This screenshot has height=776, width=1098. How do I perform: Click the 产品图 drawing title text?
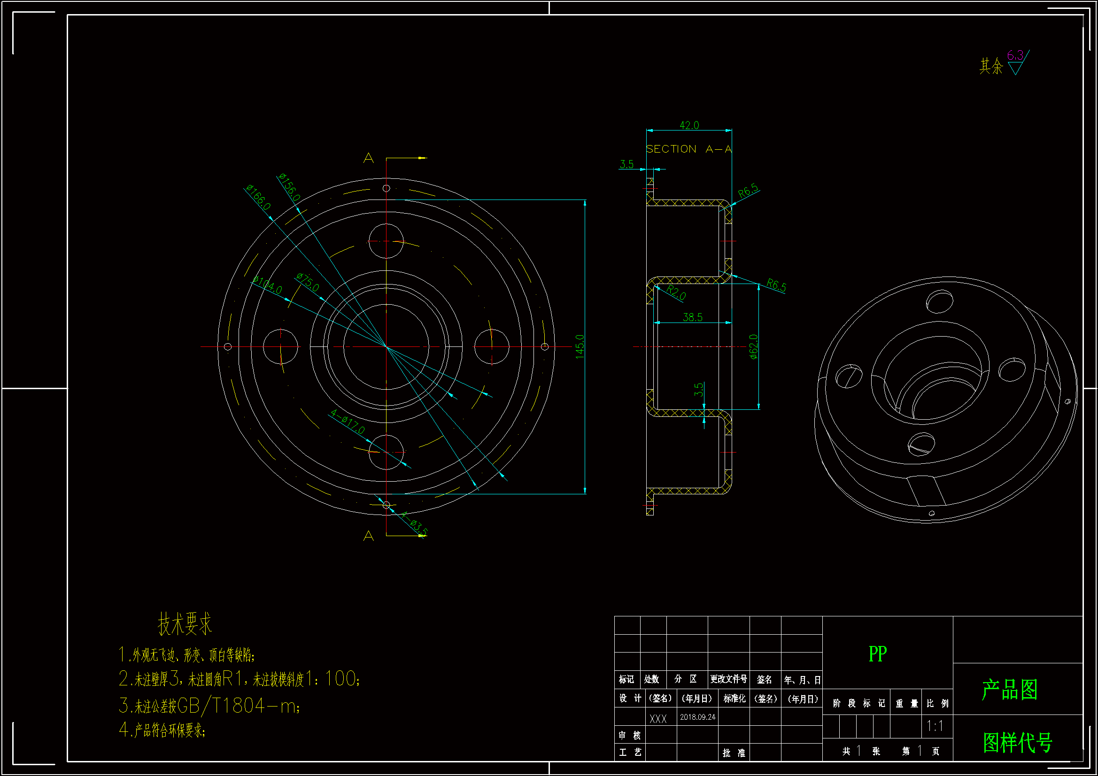tap(1010, 690)
